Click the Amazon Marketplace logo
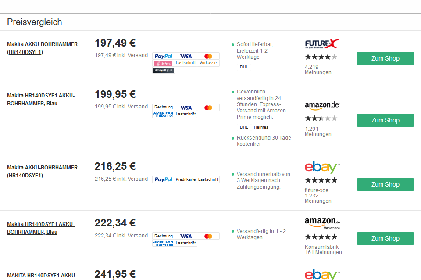 pyautogui.click(x=322, y=223)
